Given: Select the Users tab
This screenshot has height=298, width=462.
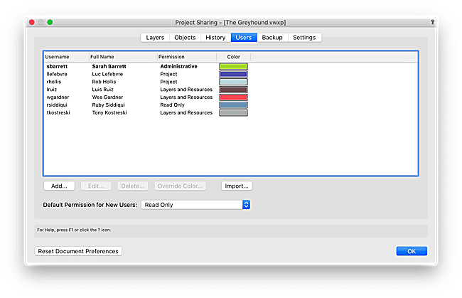Looking at the screenshot, I should pyautogui.click(x=244, y=38).
